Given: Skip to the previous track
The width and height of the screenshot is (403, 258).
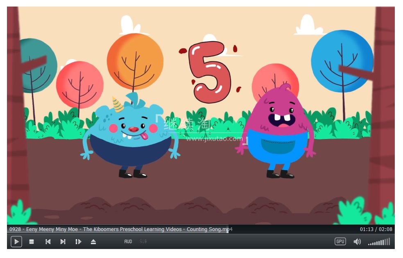Looking at the screenshot, I should click(x=48, y=242).
